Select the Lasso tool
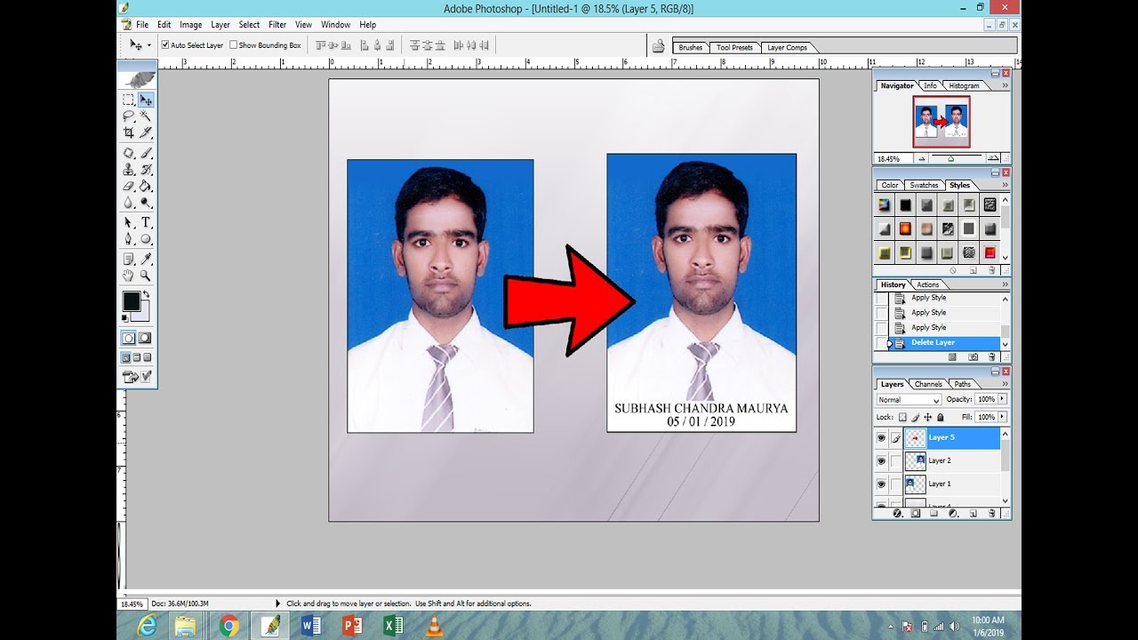 click(x=129, y=116)
